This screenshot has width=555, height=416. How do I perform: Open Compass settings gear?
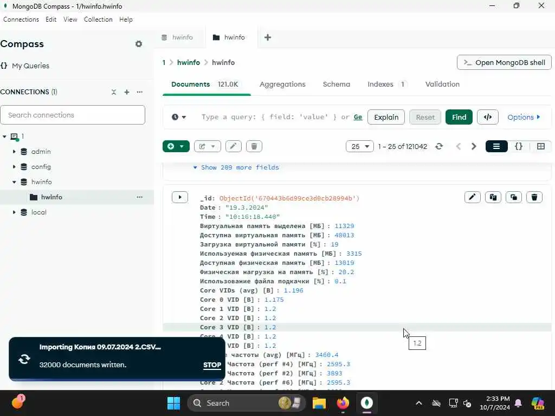coord(139,44)
